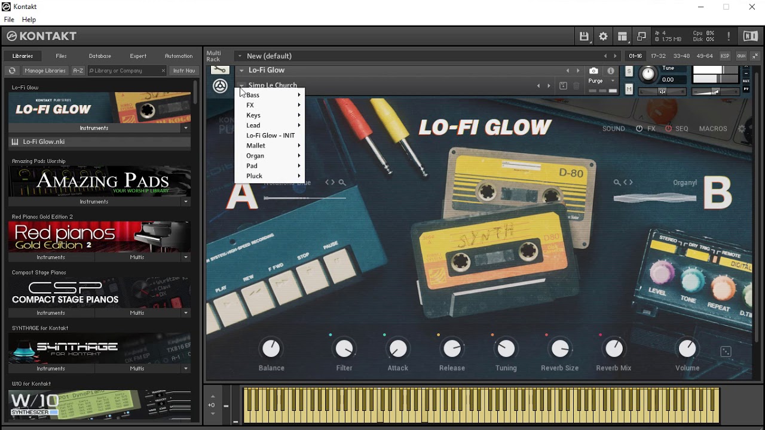The image size is (765, 430).
Task: Open the MACROS page
Action: coord(713,129)
